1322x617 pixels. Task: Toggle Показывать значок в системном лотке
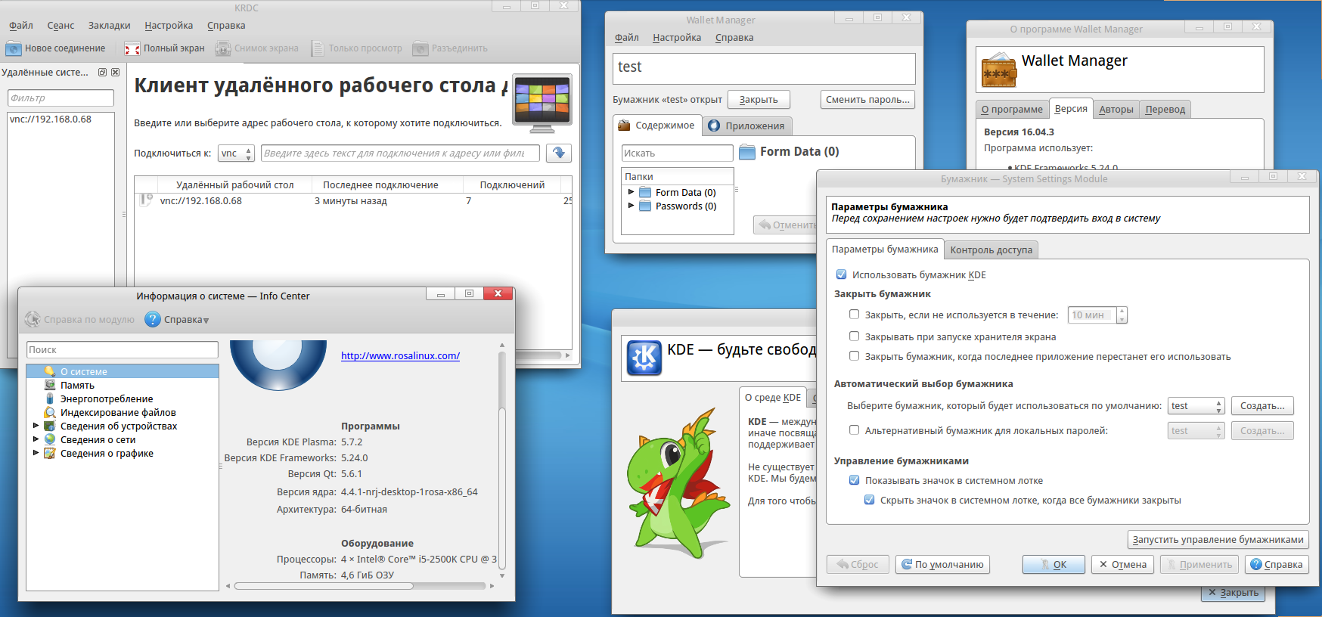click(x=854, y=480)
